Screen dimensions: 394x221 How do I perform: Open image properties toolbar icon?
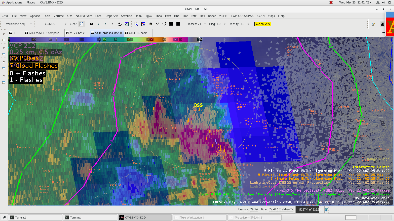click(x=143, y=24)
